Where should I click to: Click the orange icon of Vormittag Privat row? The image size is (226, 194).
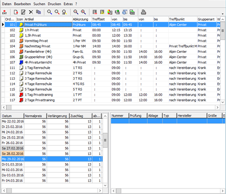click(21, 41)
